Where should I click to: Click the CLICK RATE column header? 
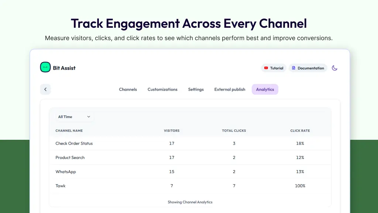(300, 131)
